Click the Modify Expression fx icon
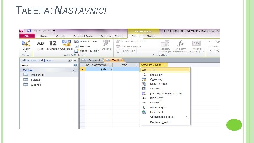Image resolution: width=254 pixels, height=143 pixels. 181,43
